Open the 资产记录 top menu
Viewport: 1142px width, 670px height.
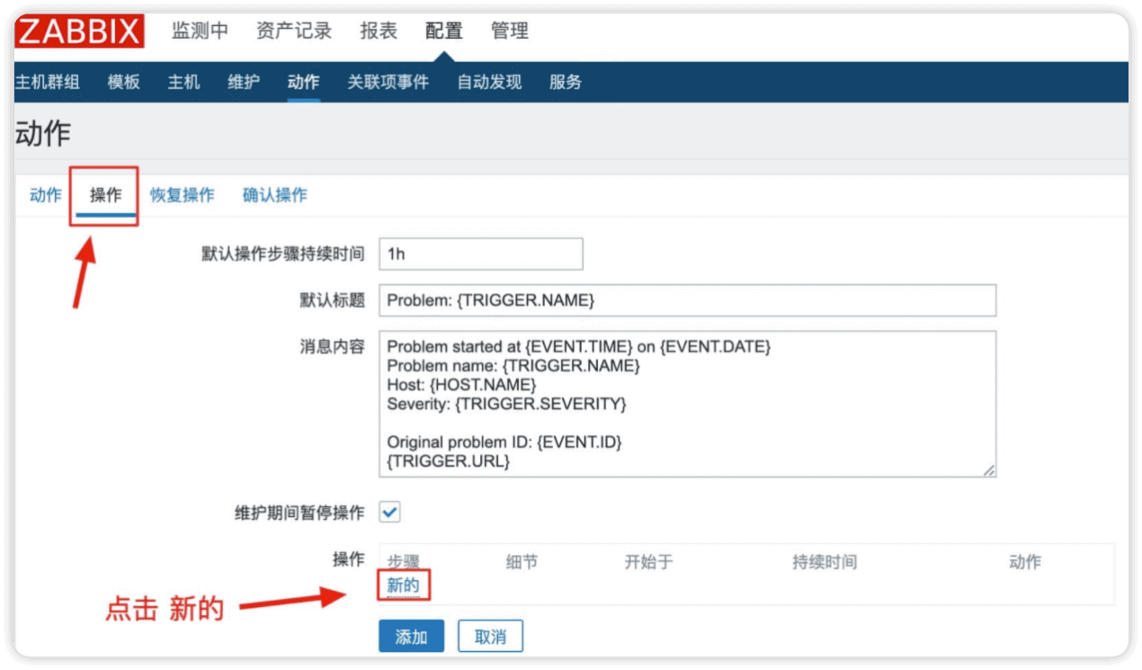coord(294,31)
